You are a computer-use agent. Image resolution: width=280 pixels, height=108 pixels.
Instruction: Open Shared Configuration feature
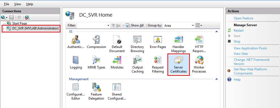click(117, 87)
